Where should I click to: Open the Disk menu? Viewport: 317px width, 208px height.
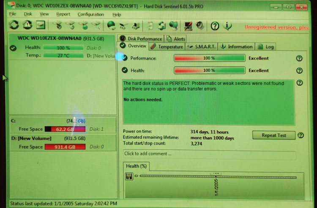coord(28,14)
